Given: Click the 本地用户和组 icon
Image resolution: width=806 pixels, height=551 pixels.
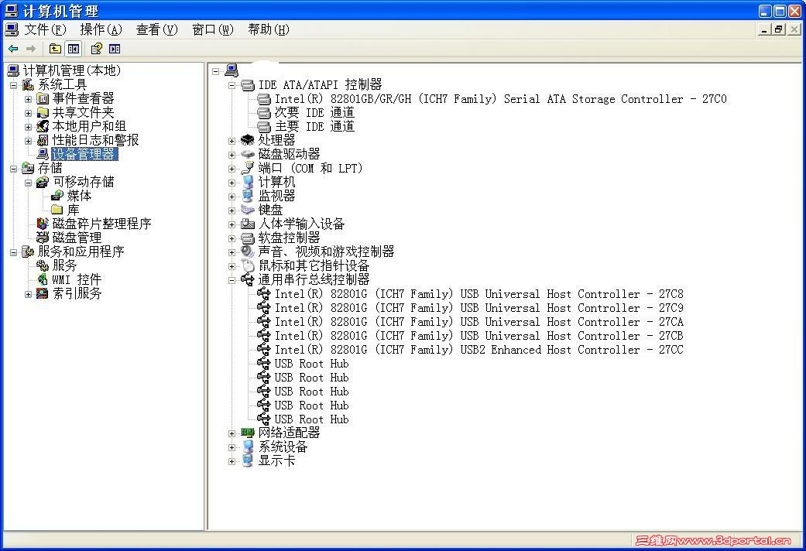Looking at the screenshot, I should coord(43,126).
